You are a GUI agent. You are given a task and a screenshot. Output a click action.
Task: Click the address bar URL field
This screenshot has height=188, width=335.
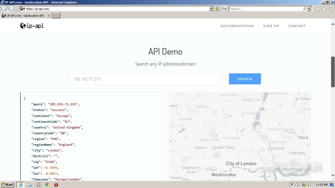click(114, 9)
